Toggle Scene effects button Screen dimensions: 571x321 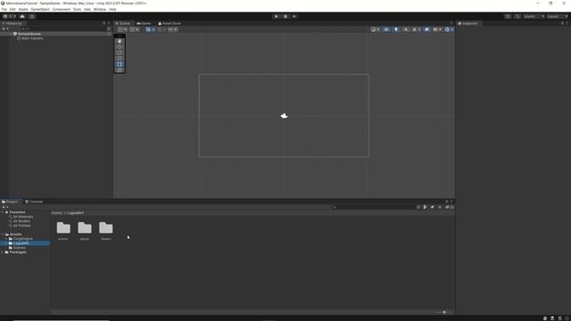coord(414,29)
